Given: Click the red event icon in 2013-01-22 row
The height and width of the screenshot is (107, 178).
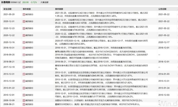Looking at the screenshot, I should click(24, 88).
